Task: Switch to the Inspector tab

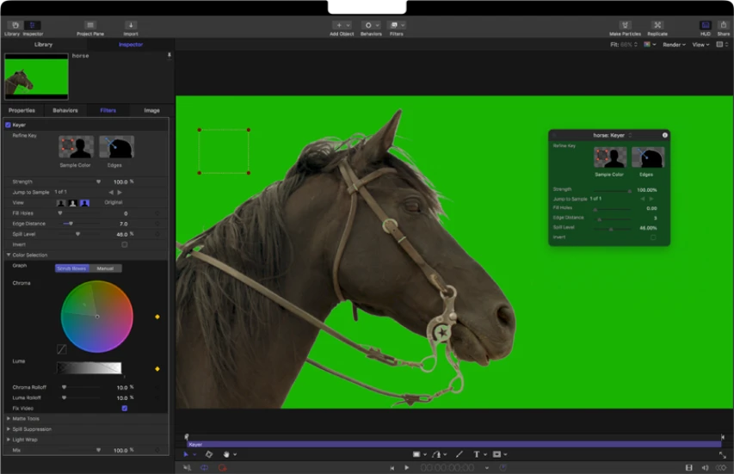Action: 131,45
